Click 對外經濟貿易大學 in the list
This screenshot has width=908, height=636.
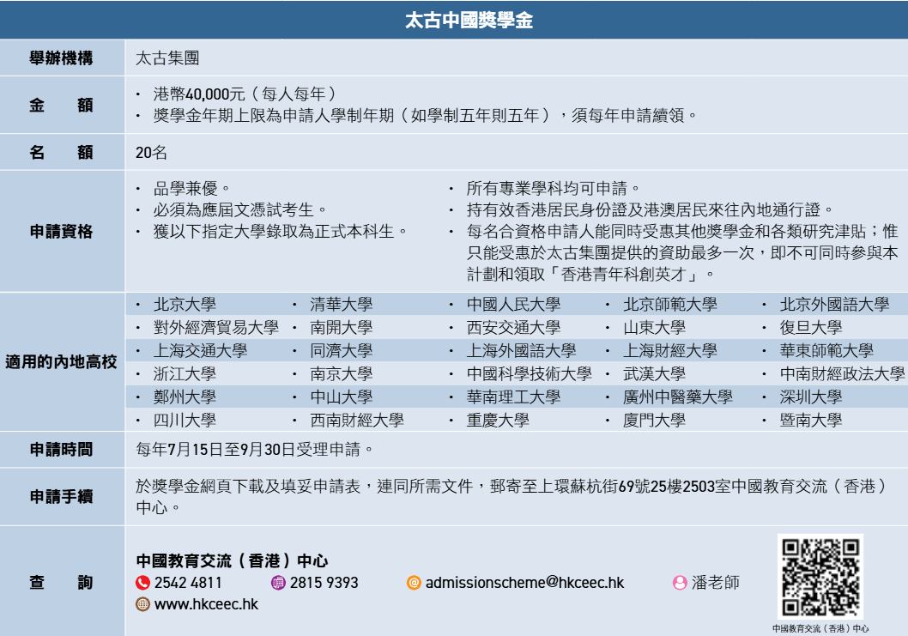(x=216, y=328)
